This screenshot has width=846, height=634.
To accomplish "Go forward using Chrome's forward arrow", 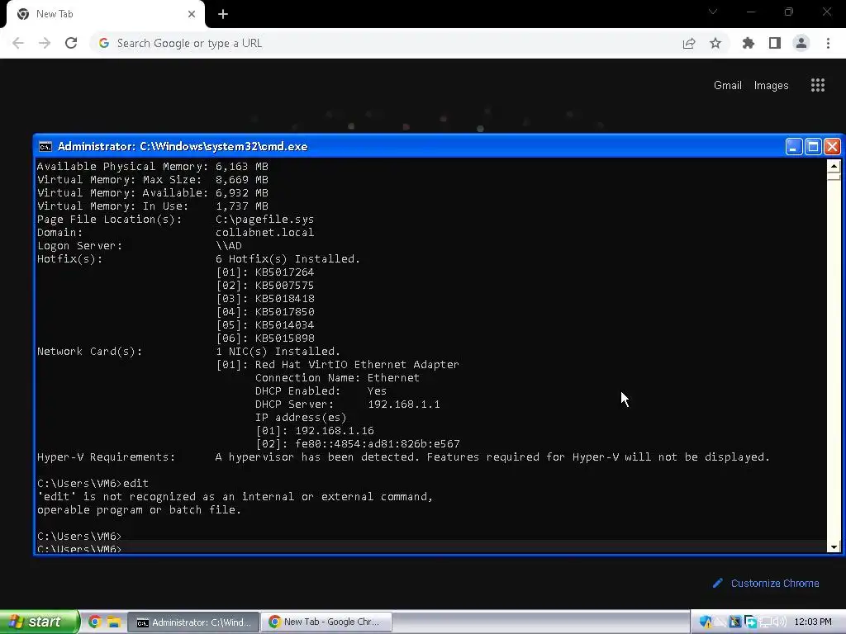I will pos(45,43).
